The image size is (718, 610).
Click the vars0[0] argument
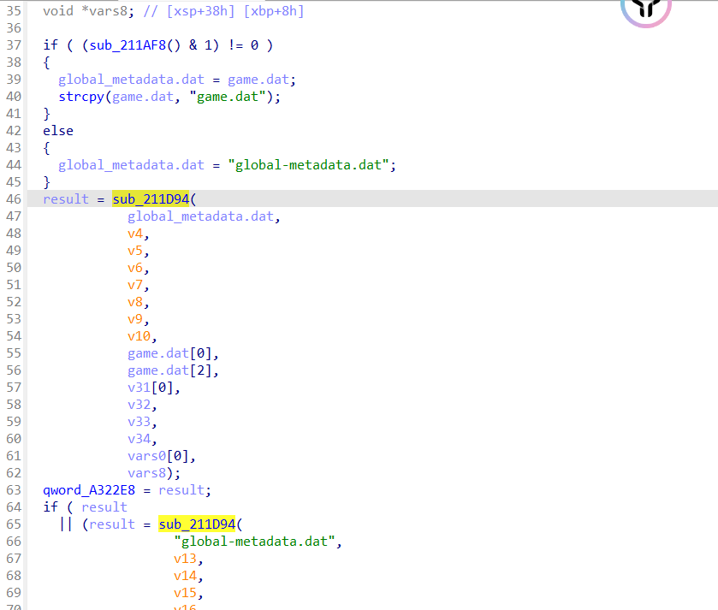click(x=158, y=456)
